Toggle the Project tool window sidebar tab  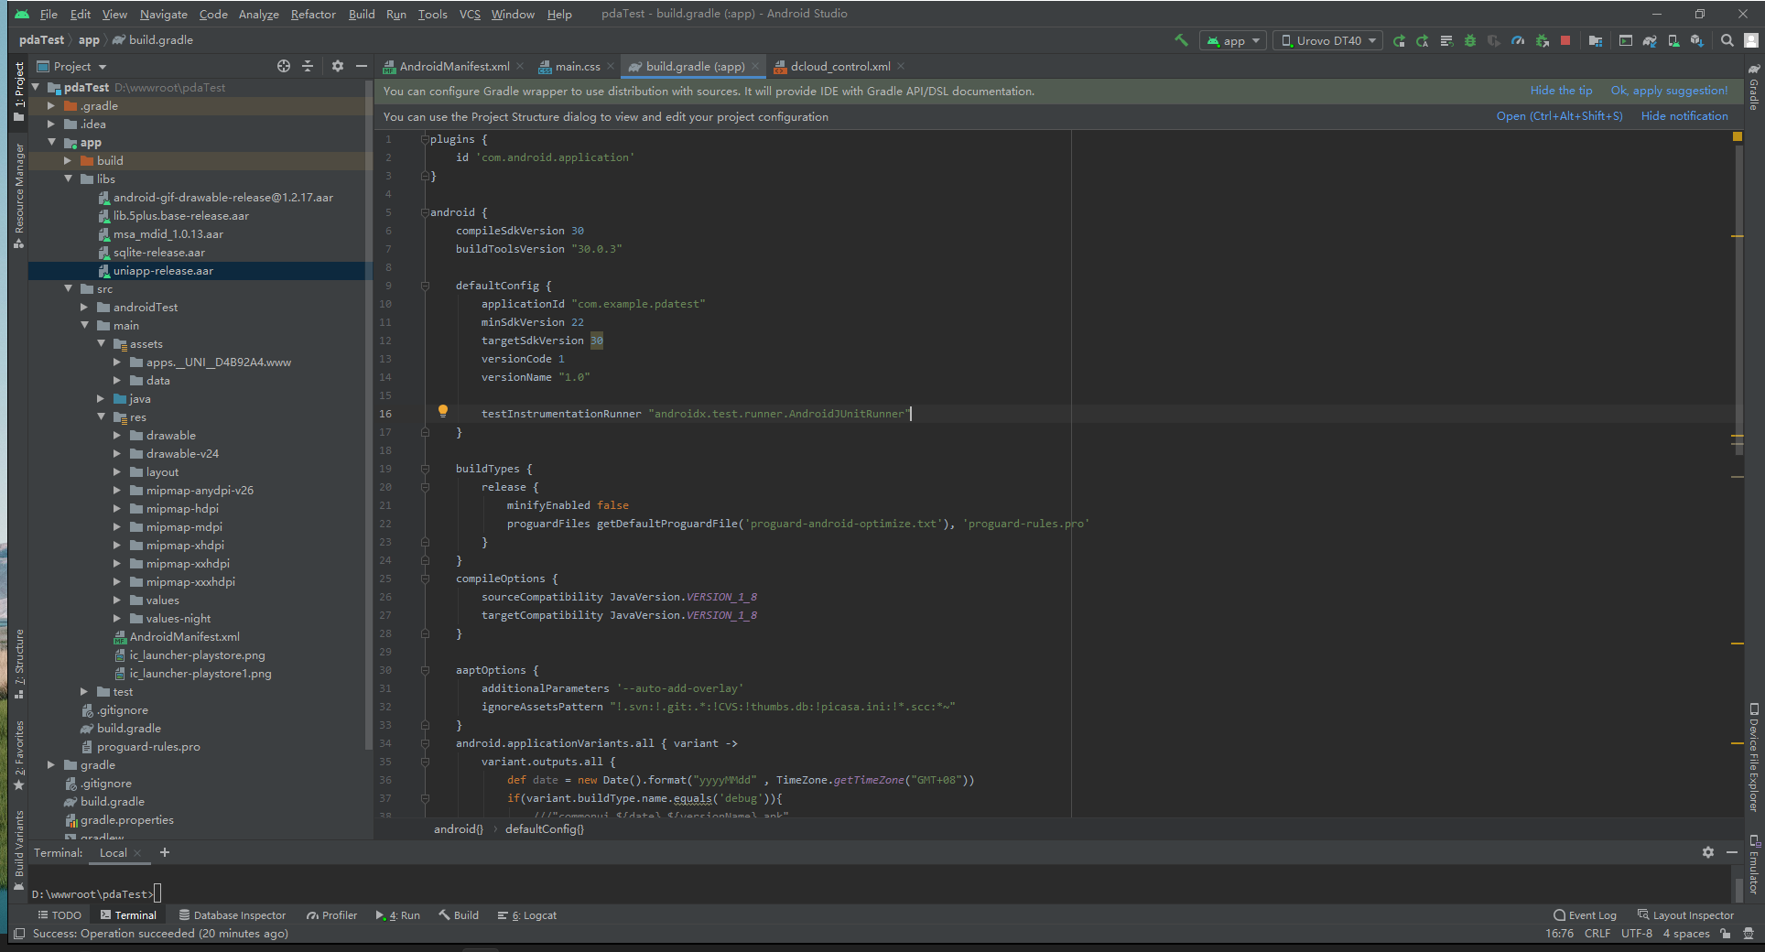point(18,90)
